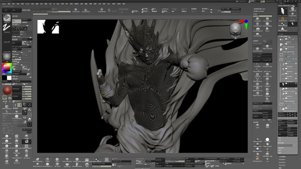
Task: Click the 预览布尔渲染 button
Action: (26, 10)
